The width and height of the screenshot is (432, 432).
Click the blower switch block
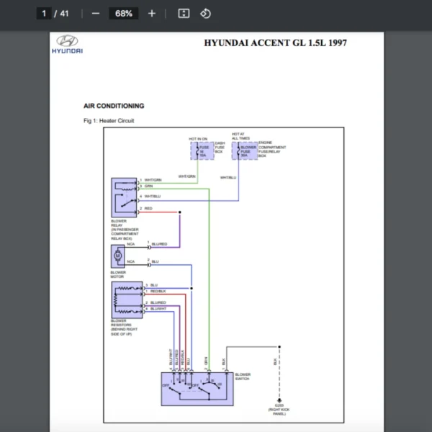(x=197, y=389)
